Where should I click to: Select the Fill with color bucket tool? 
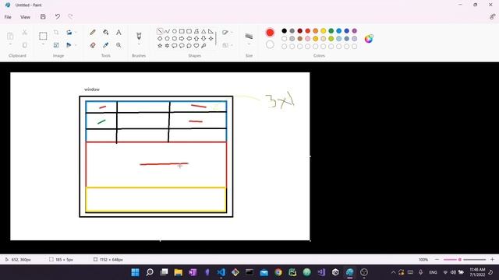pyautogui.click(x=106, y=33)
